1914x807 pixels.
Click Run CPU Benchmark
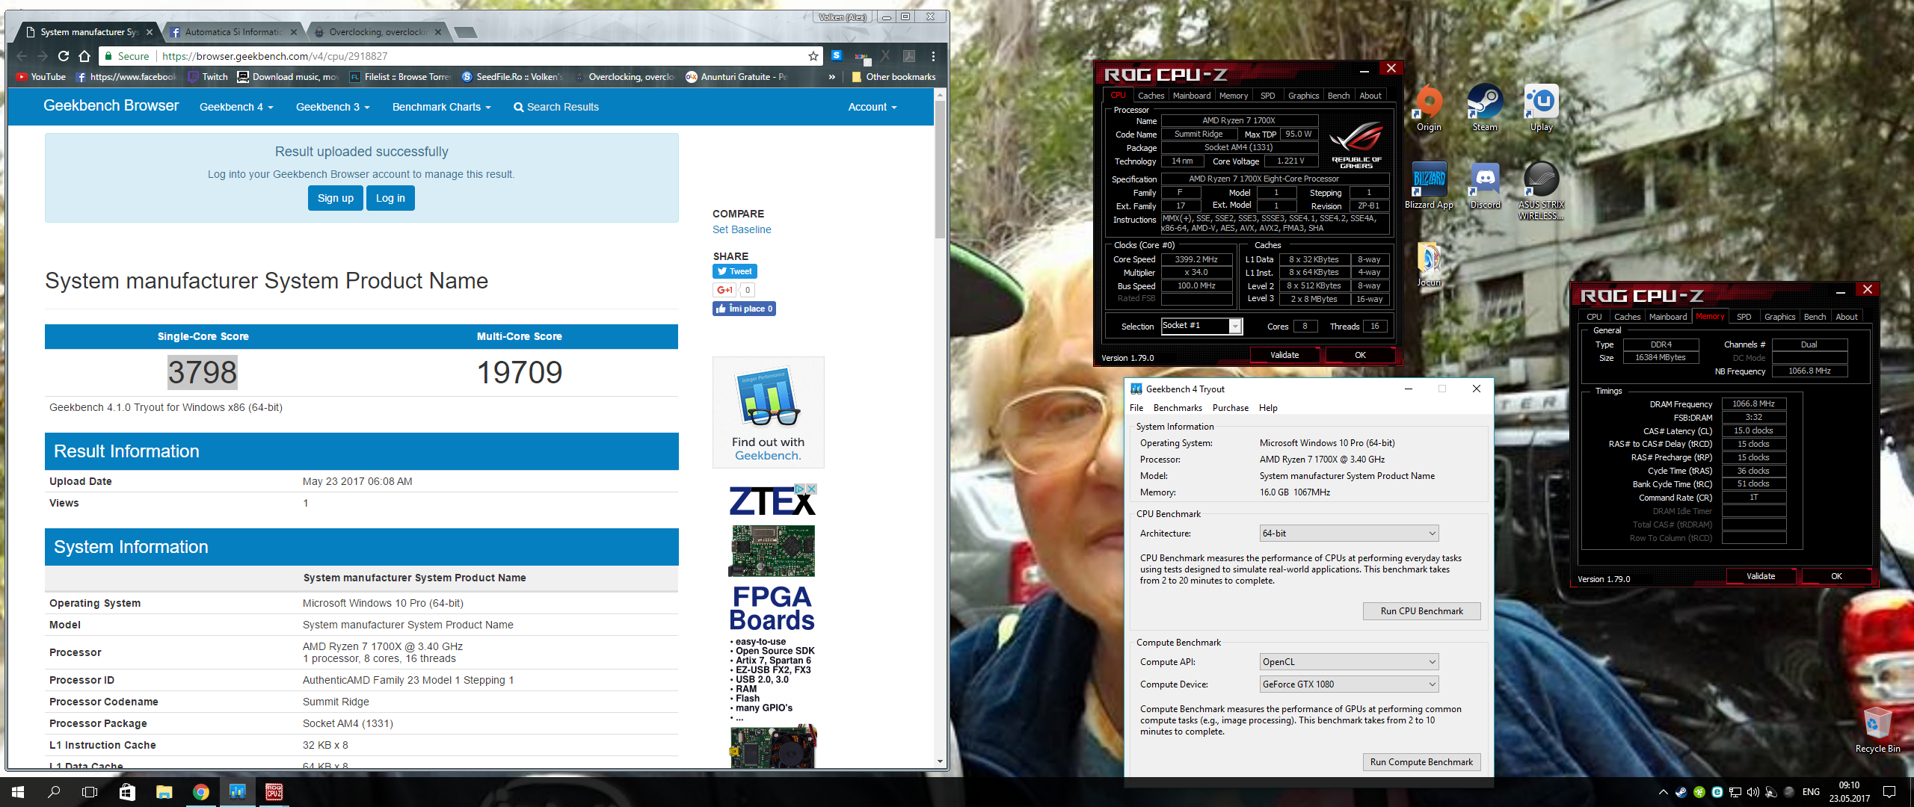pos(1421,611)
